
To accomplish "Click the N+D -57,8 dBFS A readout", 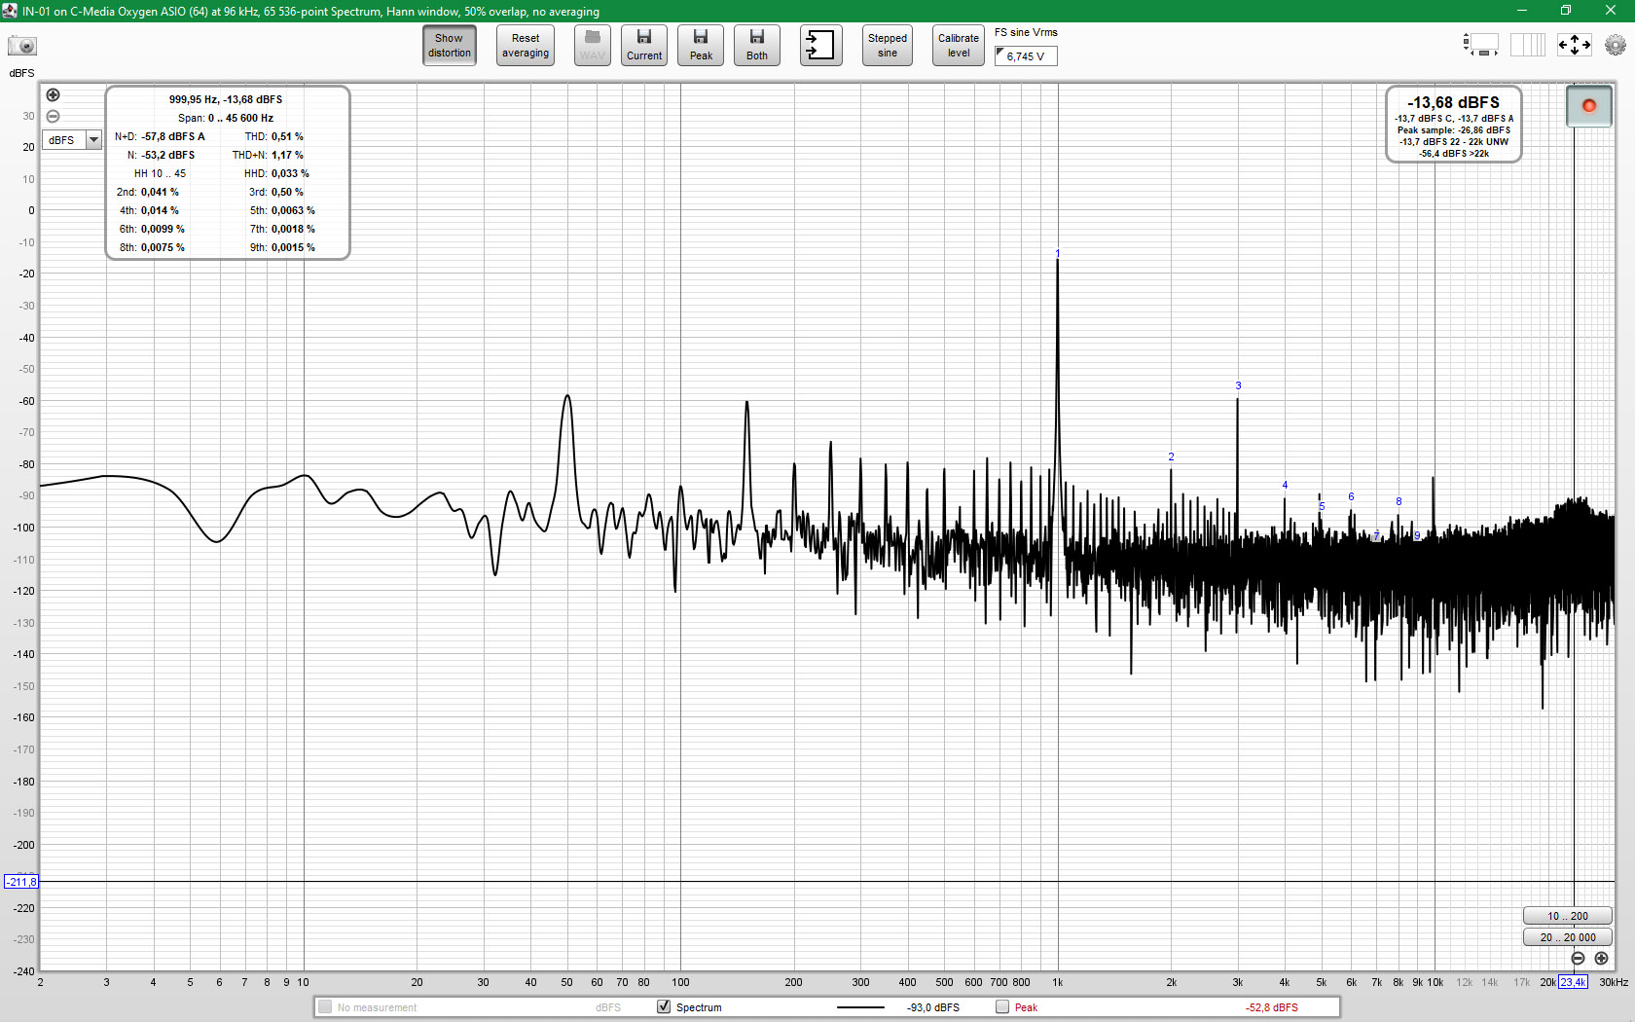I will (x=160, y=136).
